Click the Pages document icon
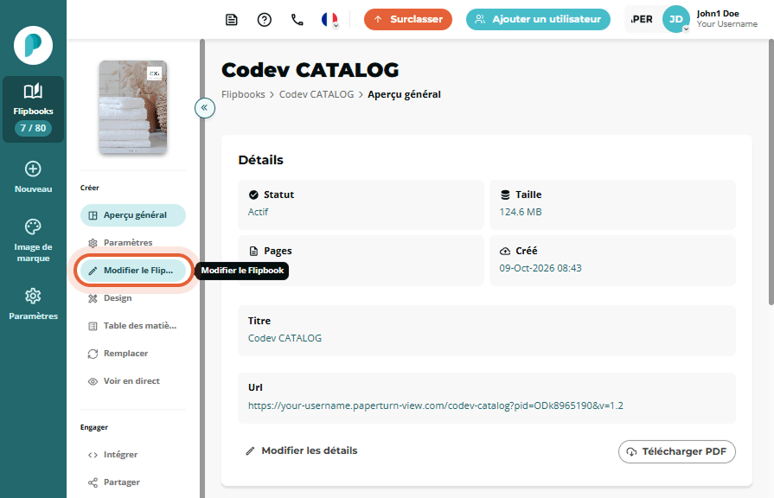 coord(253,252)
